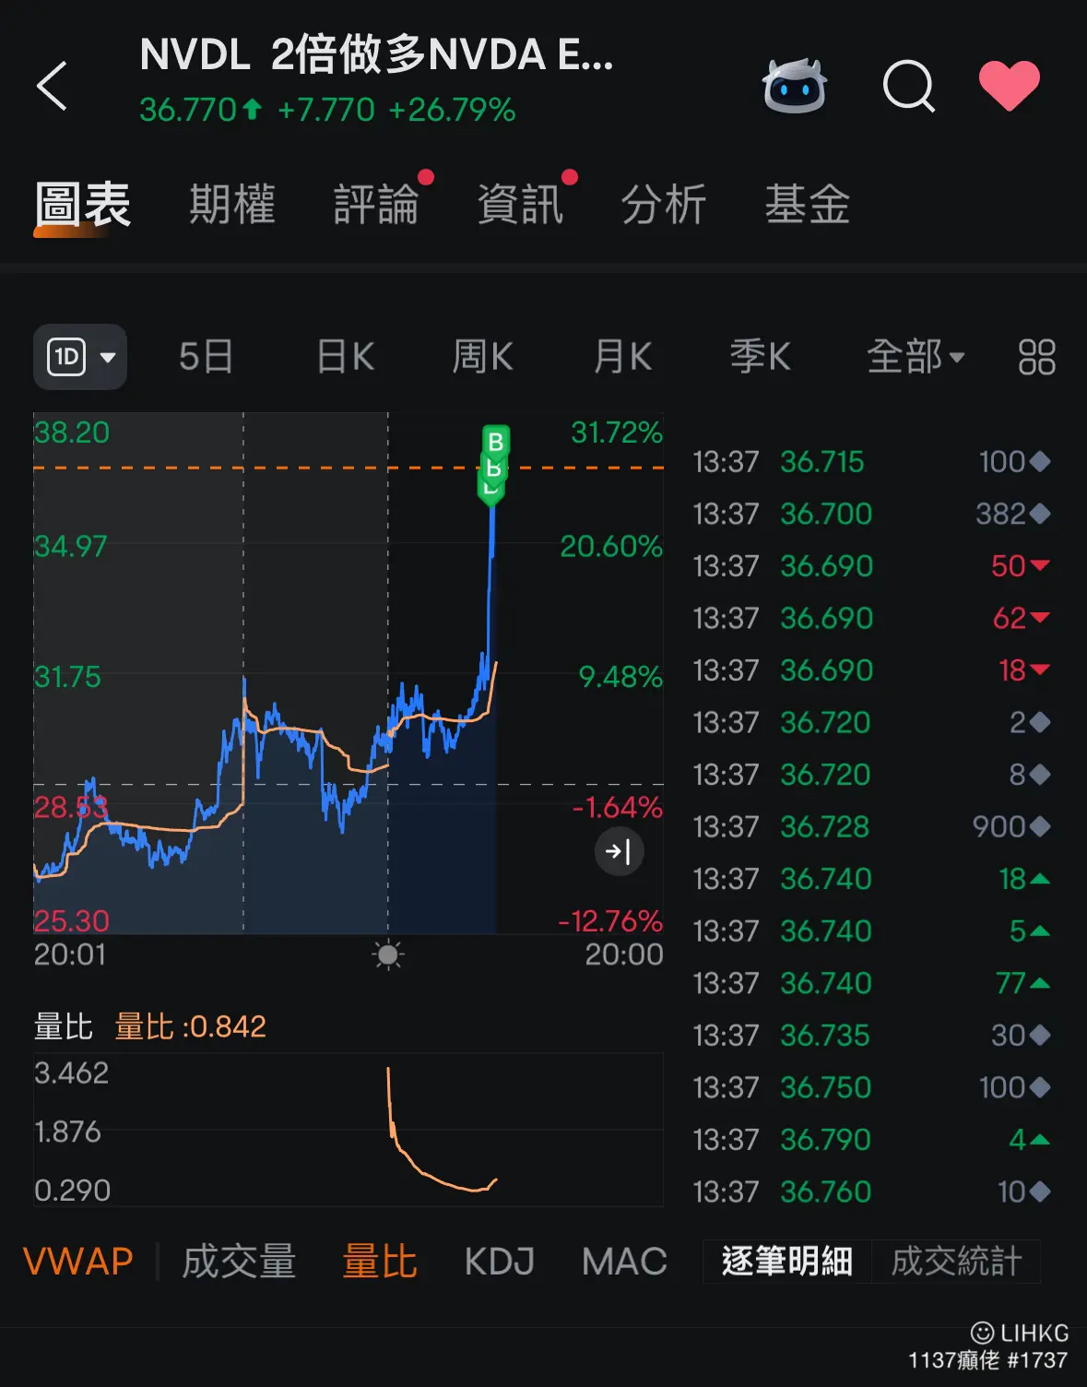Tap the 38.20 price axis label
This screenshot has height=1387, width=1087.
tap(72, 432)
